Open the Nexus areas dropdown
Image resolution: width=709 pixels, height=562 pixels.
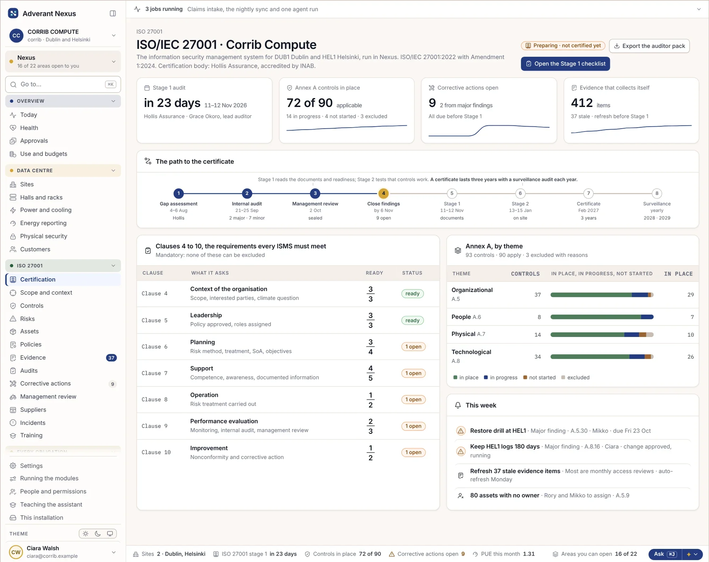coord(63,61)
